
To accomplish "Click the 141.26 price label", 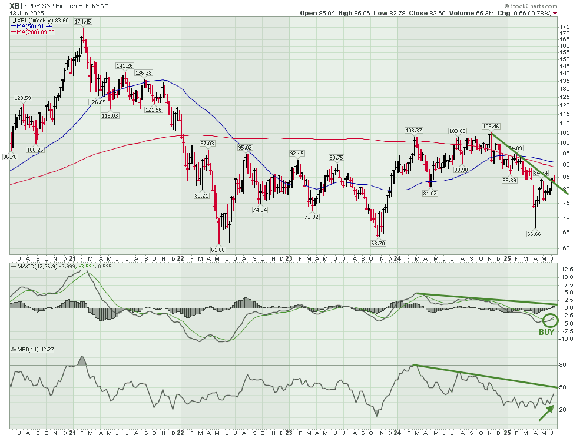I will [x=125, y=65].
